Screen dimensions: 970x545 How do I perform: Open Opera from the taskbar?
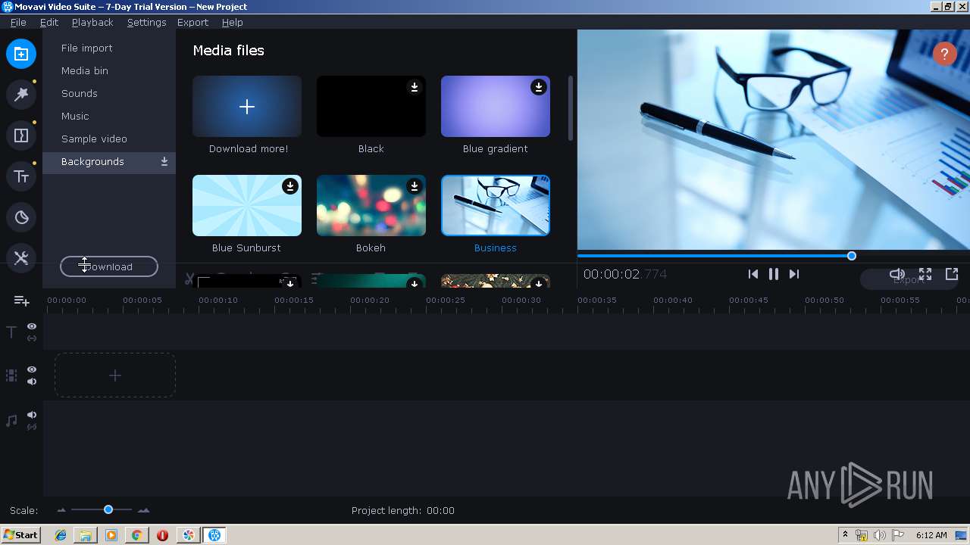click(162, 535)
